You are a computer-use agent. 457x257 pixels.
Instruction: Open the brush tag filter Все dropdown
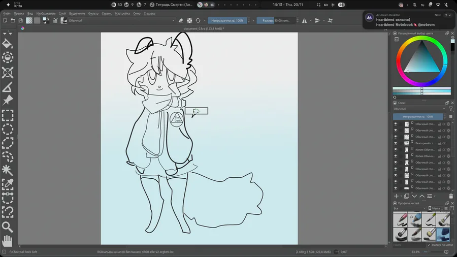[x=409, y=208]
